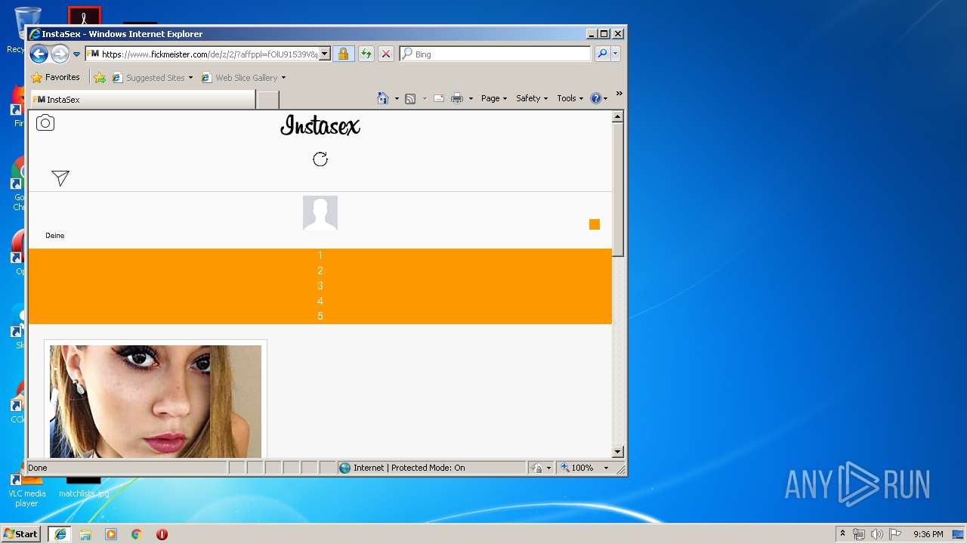Image resolution: width=967 pixels, height=544 pixels.
Task: Click Internet Explorer taskbar icon
Action: [x=60, y=534]
